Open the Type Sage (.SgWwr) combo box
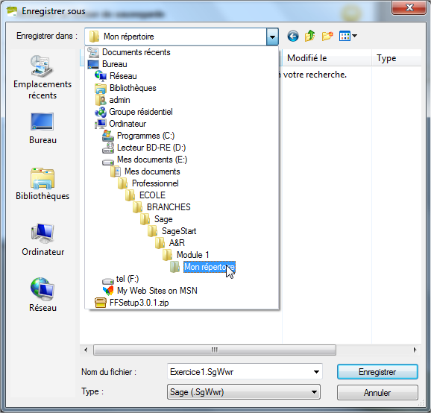Image resolution: width=431 pixels, height=413 pixels. point(244,392)
